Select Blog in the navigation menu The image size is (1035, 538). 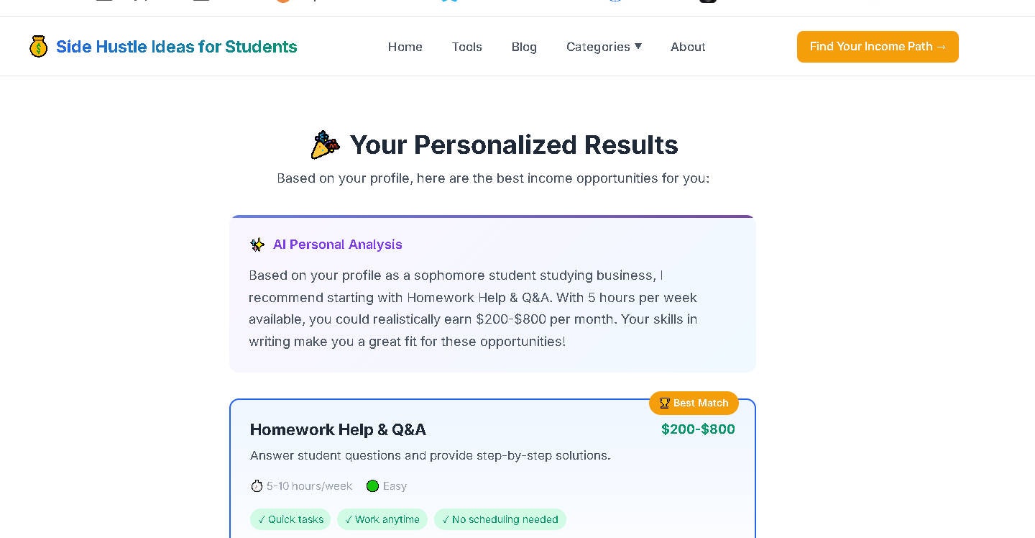coord(524,47)
